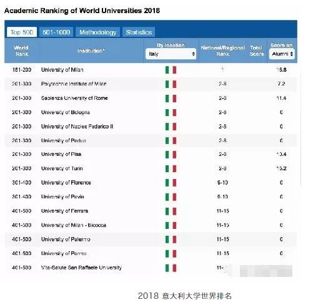
Task: Open the Score on Alumni dropdown
Action: [282, 54]
